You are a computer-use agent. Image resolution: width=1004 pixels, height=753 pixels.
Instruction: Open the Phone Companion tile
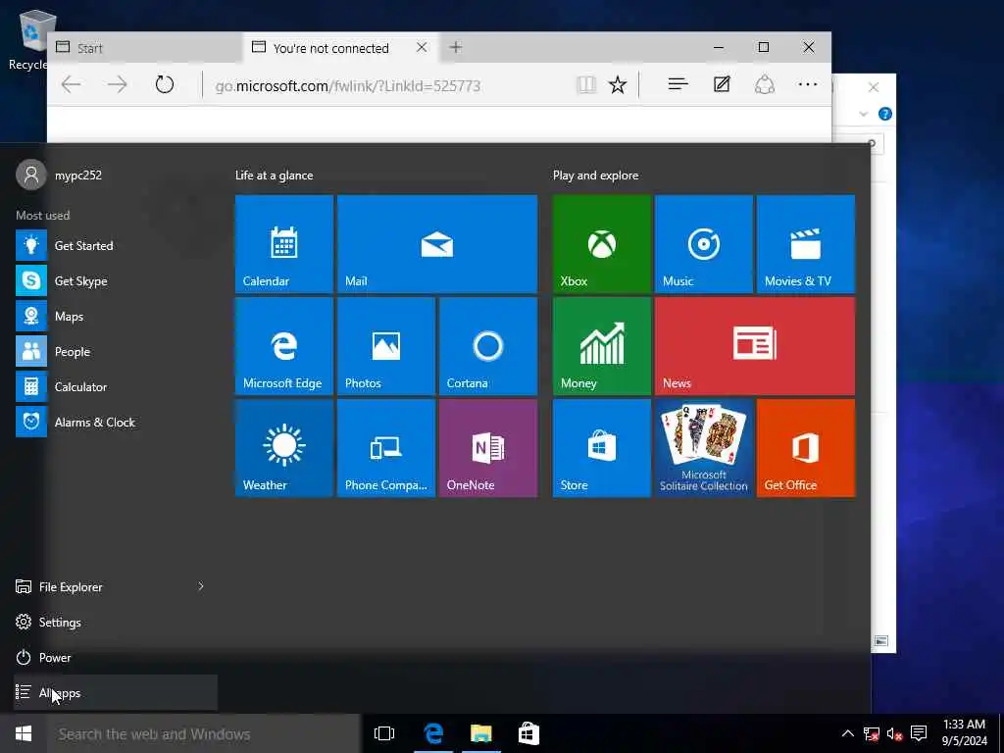pyautogui.click(x=386, y=447)
